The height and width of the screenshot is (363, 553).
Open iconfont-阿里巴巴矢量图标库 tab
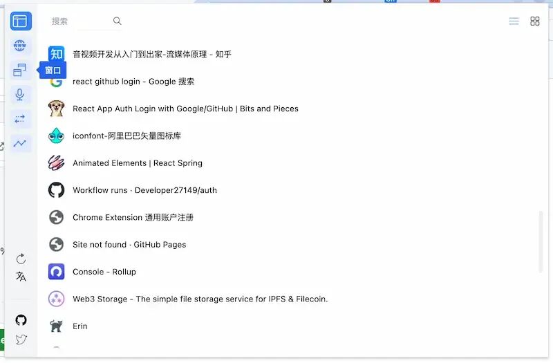127,136
